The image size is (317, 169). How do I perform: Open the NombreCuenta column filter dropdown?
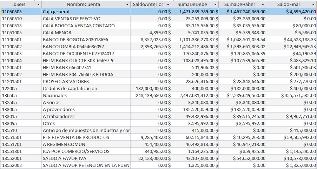click(127, 5)
